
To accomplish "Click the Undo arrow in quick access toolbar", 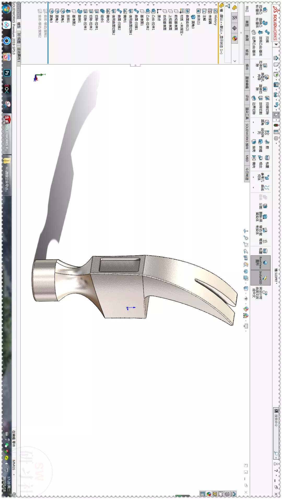I will pos(276,105).
